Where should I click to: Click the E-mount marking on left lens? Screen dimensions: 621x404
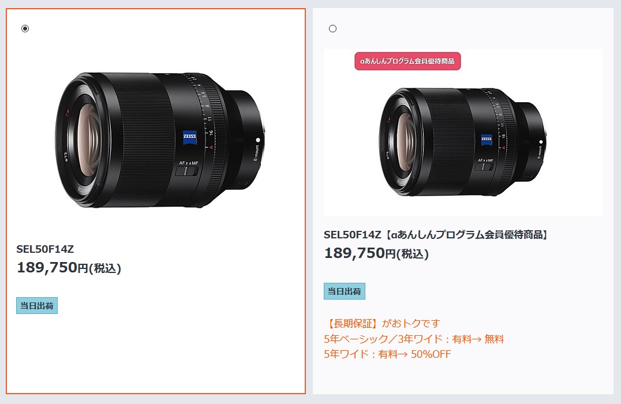point(256,154)
